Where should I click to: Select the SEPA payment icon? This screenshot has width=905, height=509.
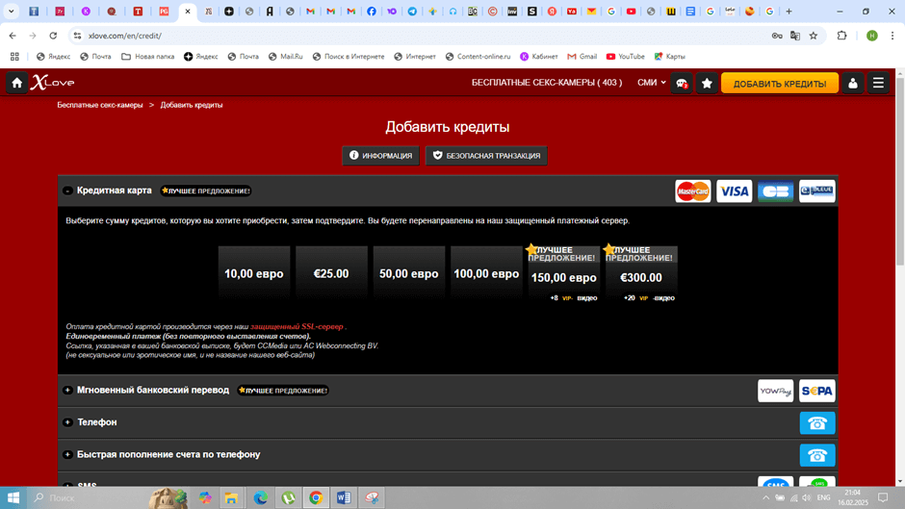[817, 391]
